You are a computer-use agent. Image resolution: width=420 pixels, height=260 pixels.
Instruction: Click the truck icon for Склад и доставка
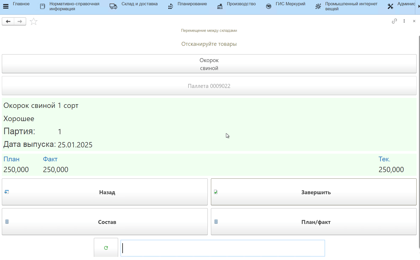(113, 6)
